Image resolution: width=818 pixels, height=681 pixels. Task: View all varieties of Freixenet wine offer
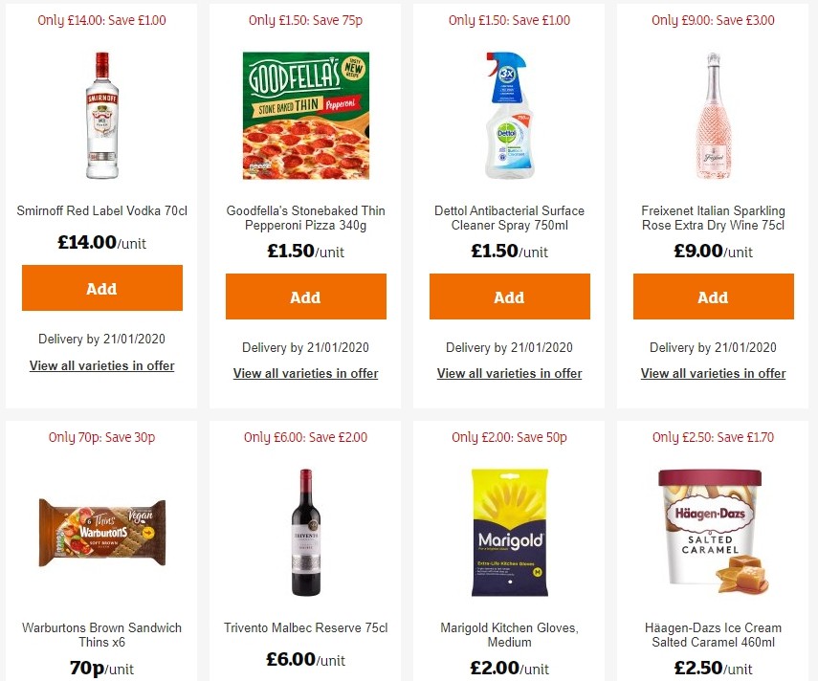tap(713, 374)
